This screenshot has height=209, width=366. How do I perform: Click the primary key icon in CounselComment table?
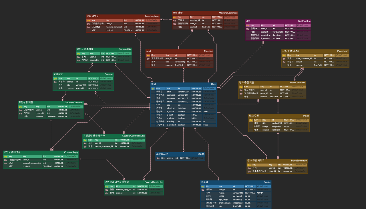[x=20, y=107]
